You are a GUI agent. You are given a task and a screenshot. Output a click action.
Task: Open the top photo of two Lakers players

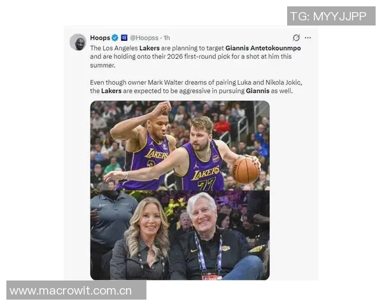point(180,145)
